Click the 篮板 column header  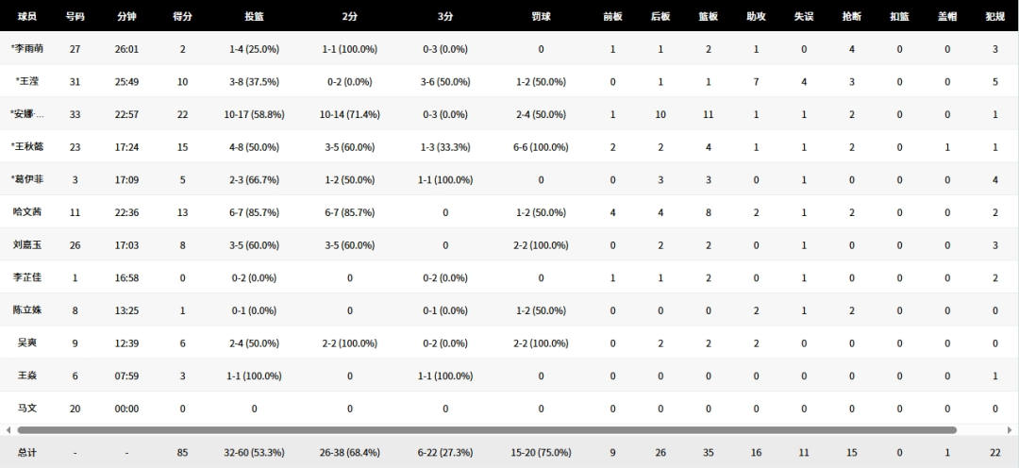[709, 16]
